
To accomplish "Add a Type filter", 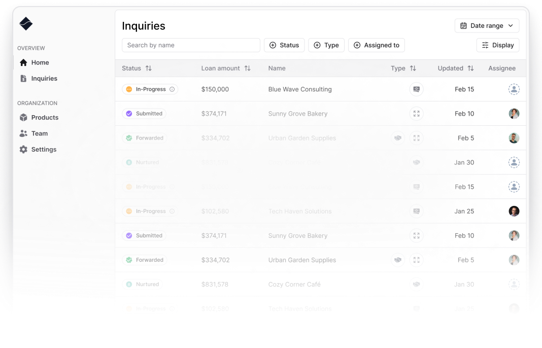I will click(326, 45).
